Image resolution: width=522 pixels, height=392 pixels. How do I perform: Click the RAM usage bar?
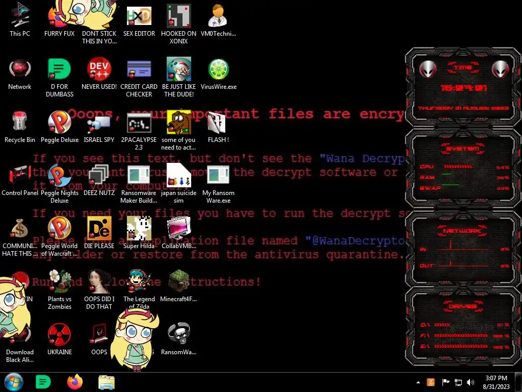pyautogui.click(x=447, y=175)
